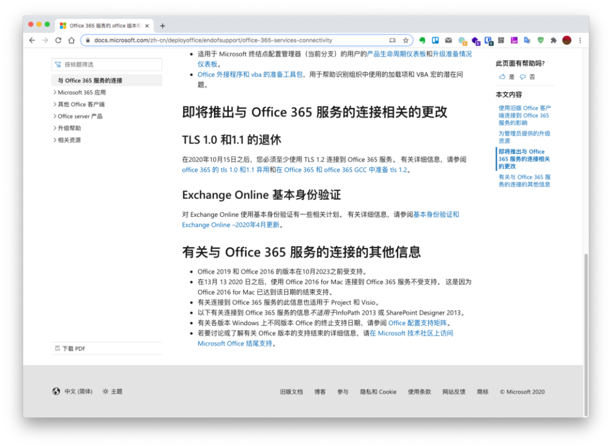Screen dimensions: 612x448
Task: Reload the current page
Action: coord(58,40)
